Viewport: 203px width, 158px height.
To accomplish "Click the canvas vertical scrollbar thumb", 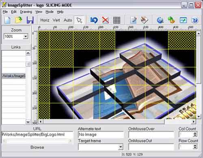I will pyautogui.click(x=199, y=60).
